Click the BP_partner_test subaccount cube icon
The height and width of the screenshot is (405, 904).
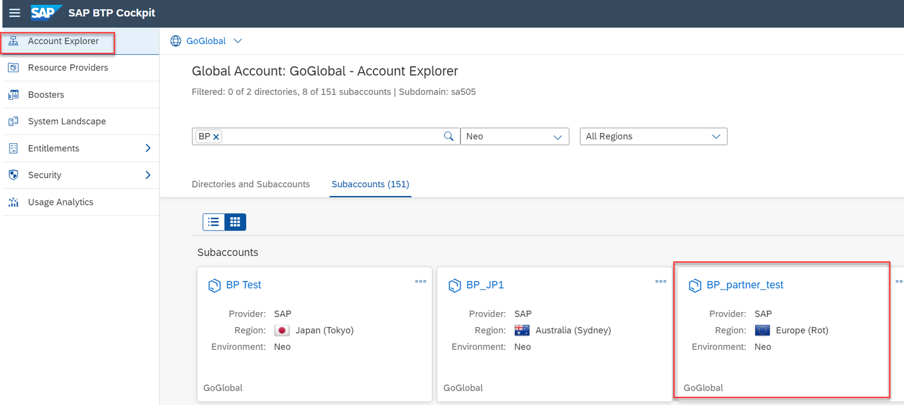pos(695,286)
